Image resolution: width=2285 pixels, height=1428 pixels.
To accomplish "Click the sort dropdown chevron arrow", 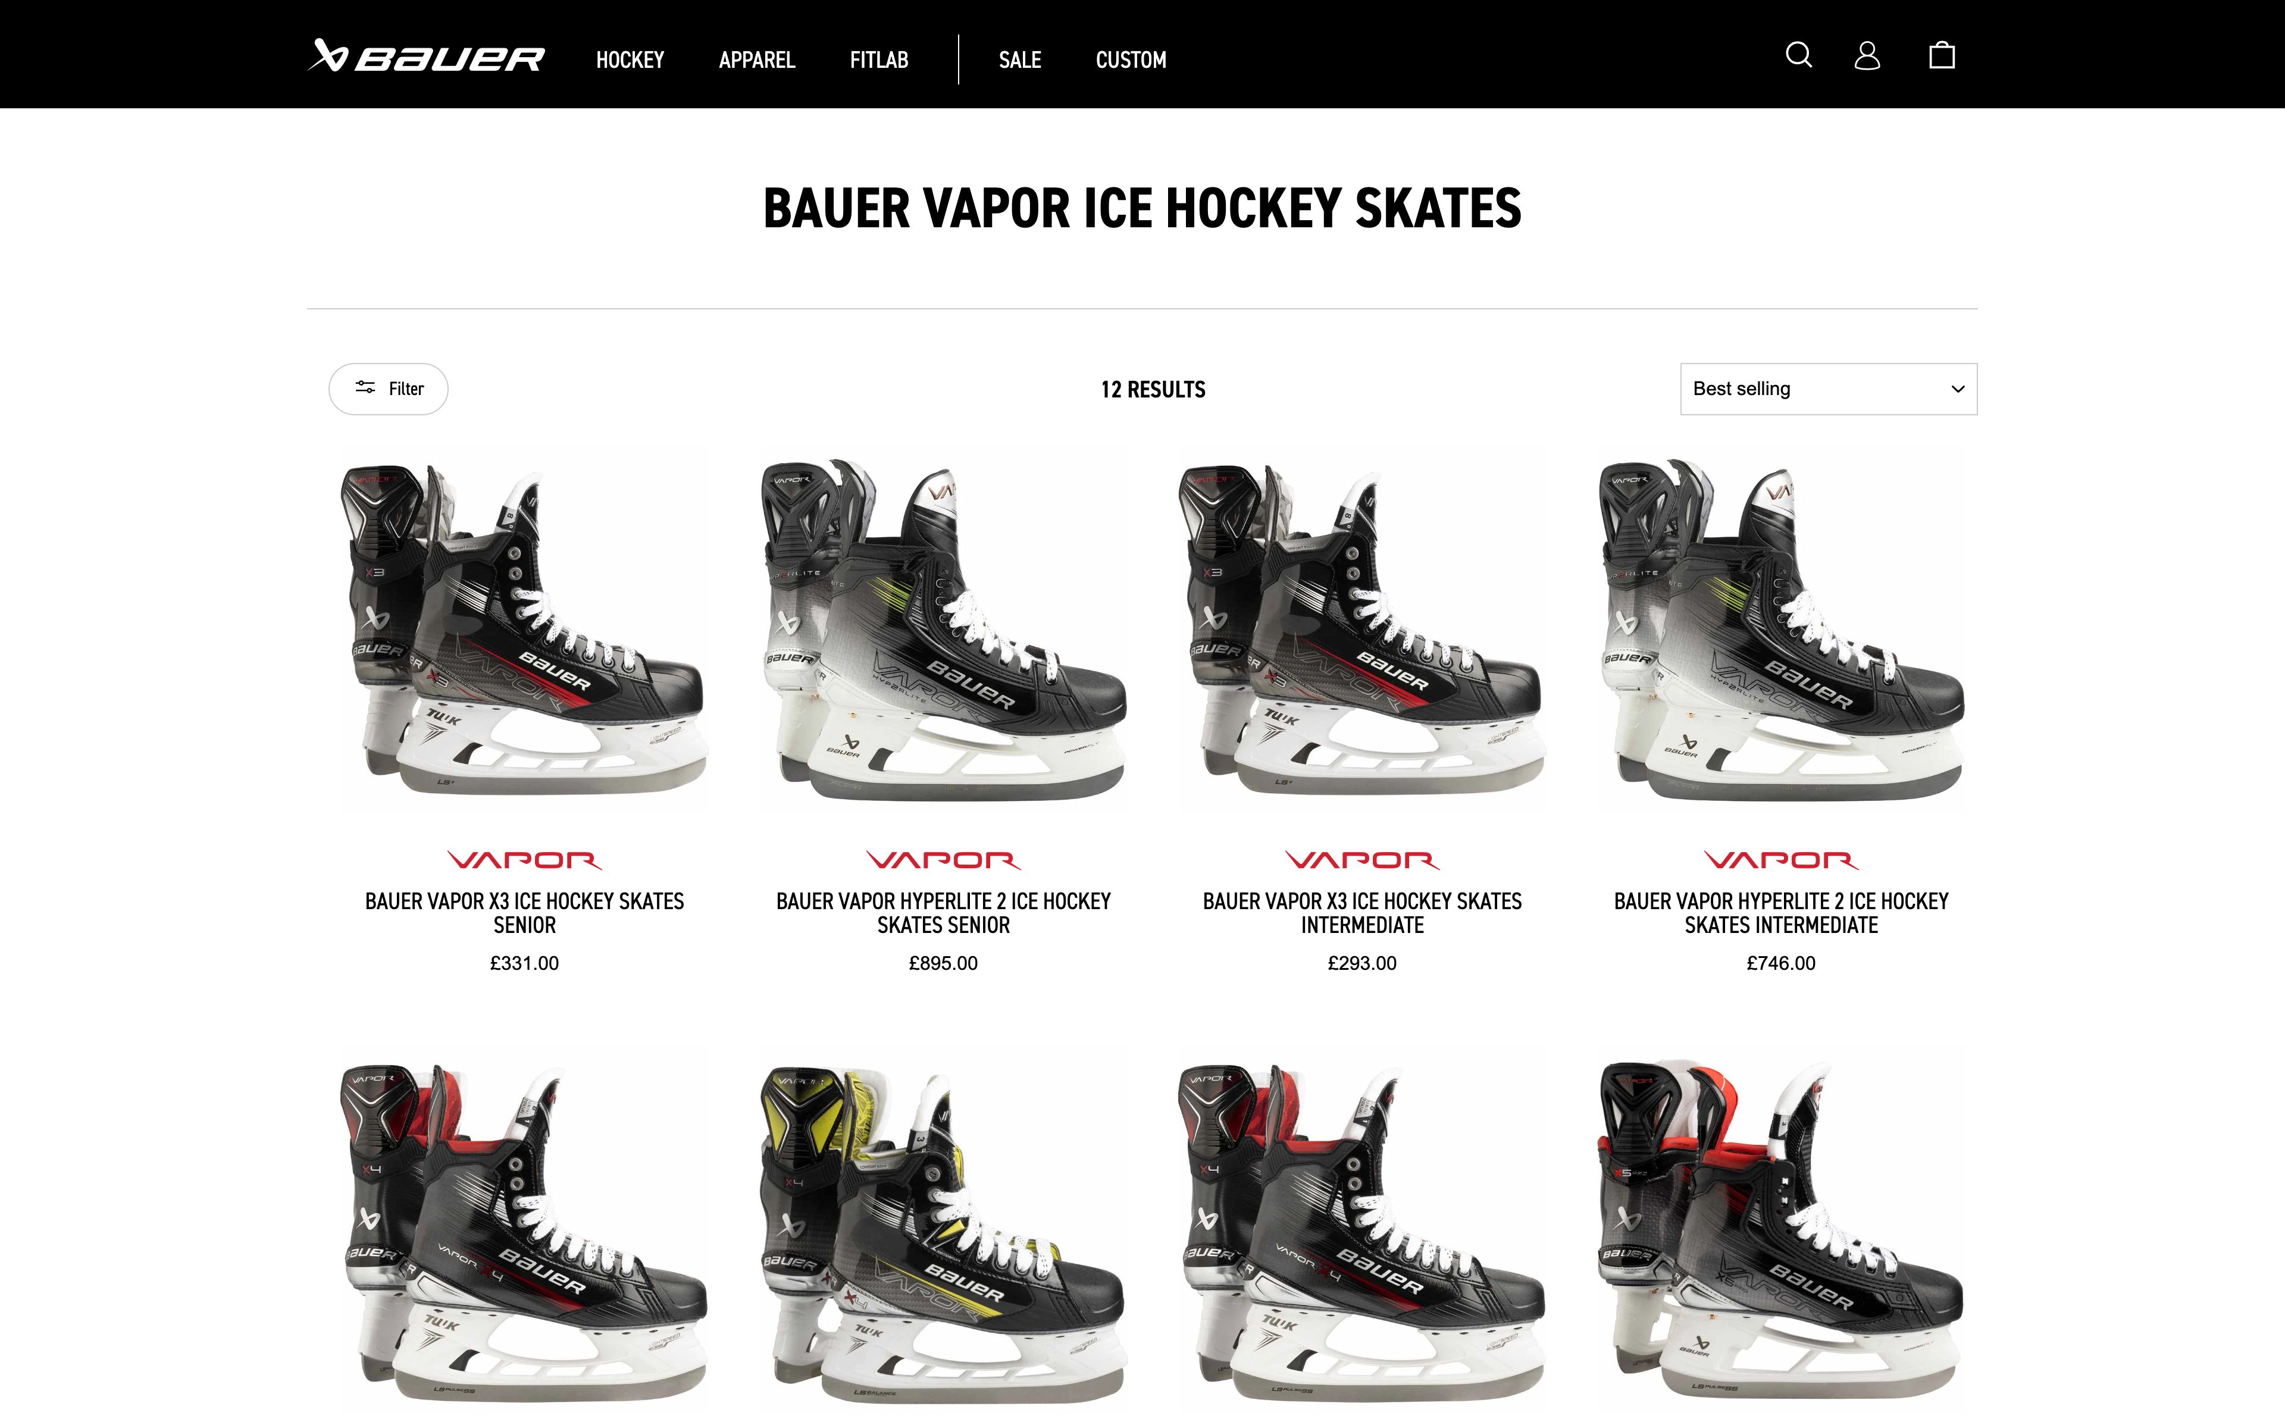I will (1957, 389).
